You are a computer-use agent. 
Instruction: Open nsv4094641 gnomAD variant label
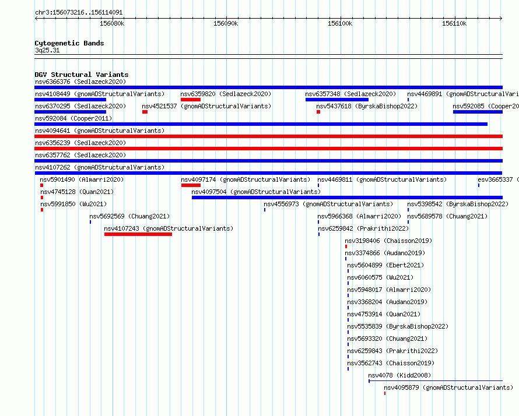(100, 131)
